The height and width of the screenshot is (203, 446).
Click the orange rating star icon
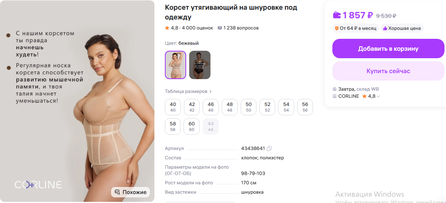pos(167,28)
